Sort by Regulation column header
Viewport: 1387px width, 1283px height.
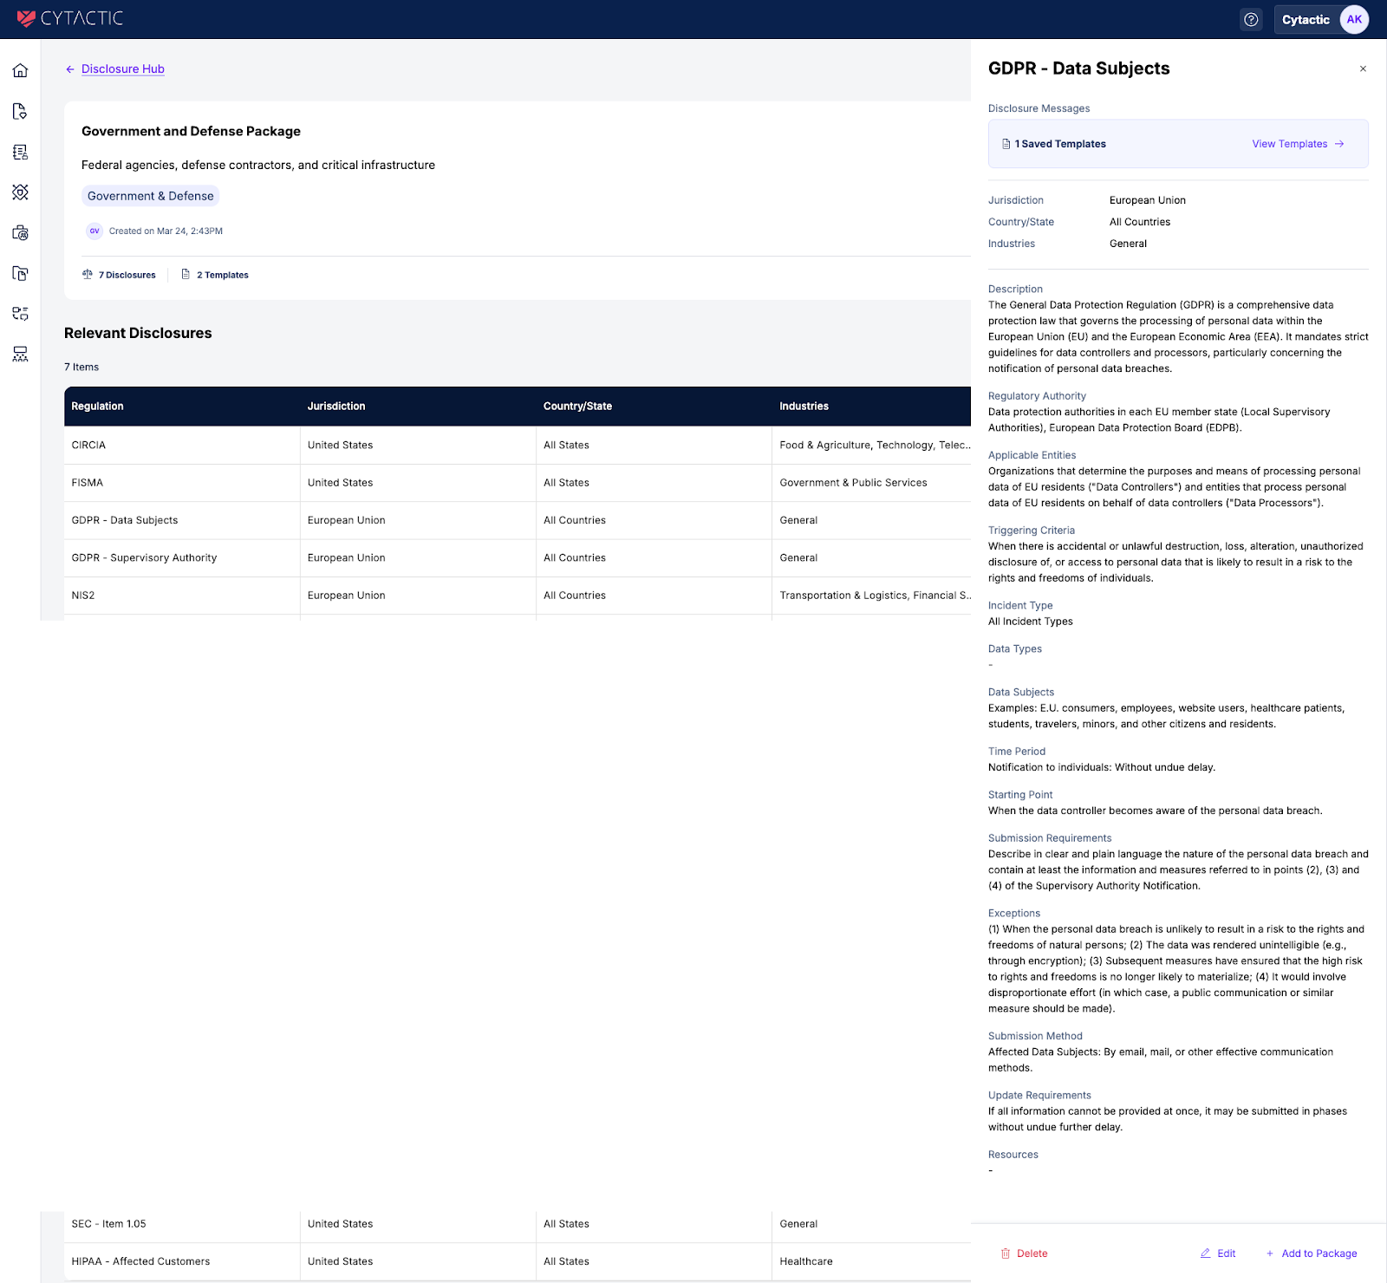pos(97,406)
